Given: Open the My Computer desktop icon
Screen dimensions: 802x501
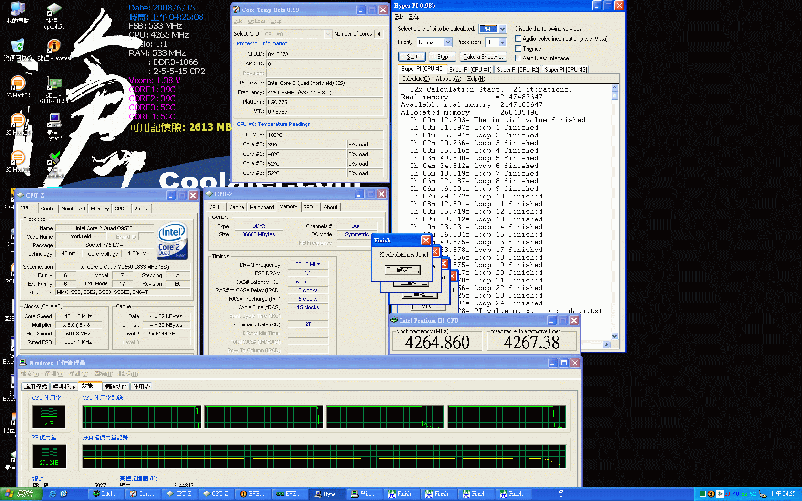Looking at the screenshot, I should point(18,13).
